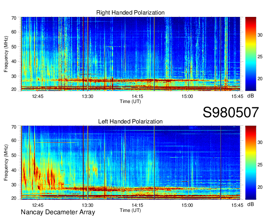
Task: Click Frequency (MHz) axis label of Right Handed plot
Action: point(6,54)
